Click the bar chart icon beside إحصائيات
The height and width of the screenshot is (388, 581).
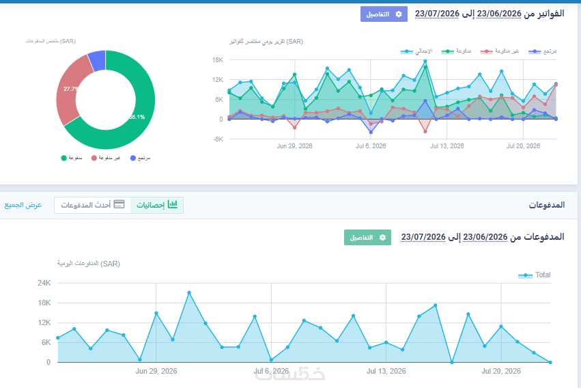pyautogui.click(x=173, y=204)
